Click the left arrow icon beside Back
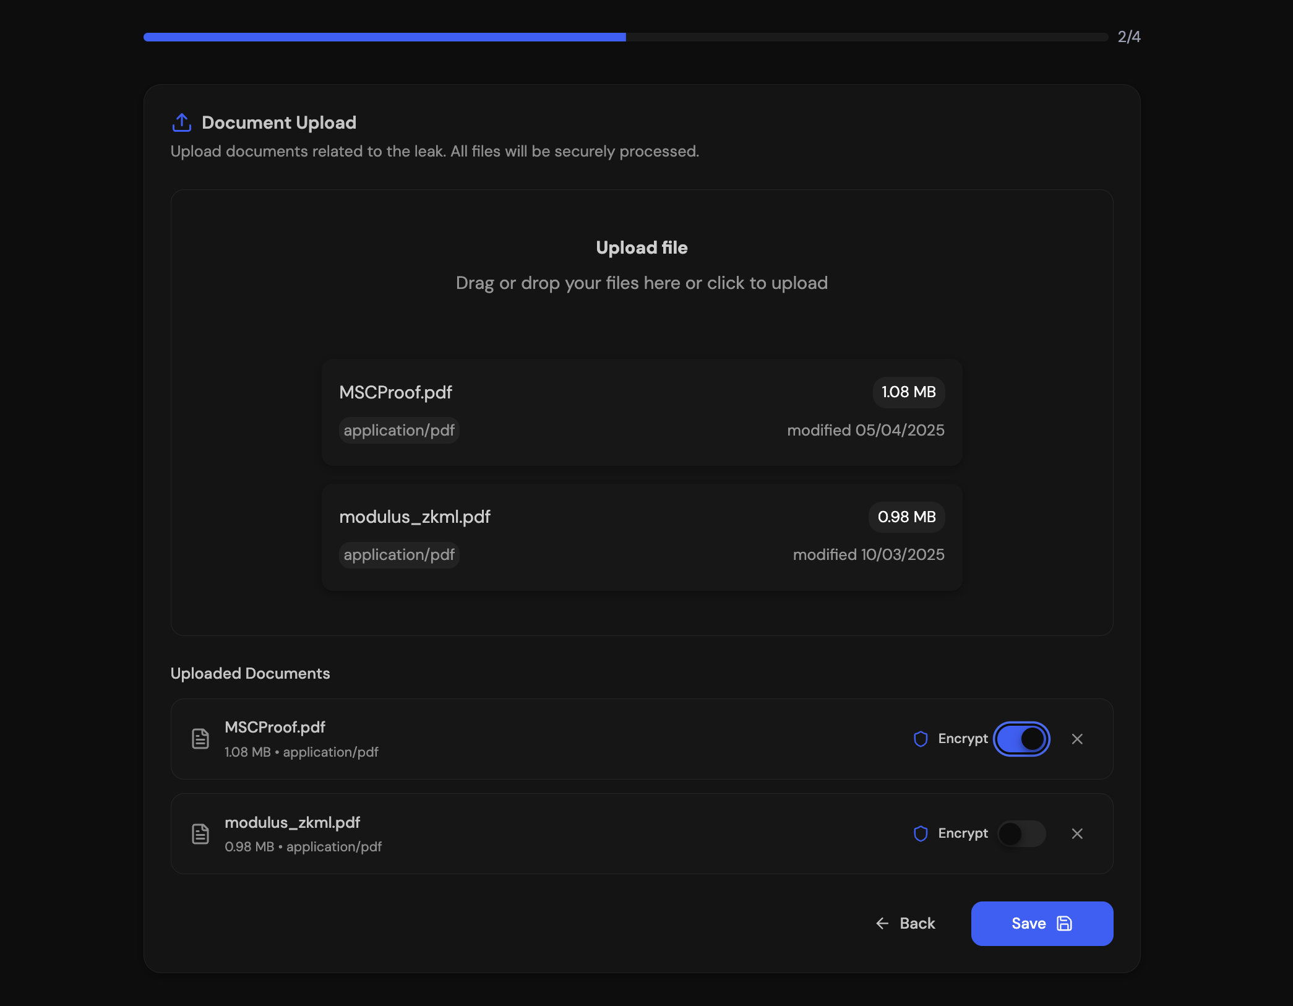Image resolution: width=1293 pixels, height=1006 pixels. click(882, 923)
